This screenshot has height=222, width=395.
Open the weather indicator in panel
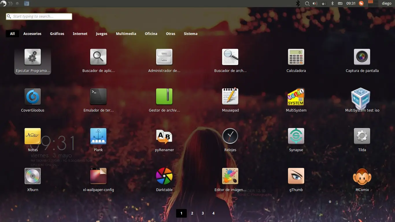pos(361,3)
